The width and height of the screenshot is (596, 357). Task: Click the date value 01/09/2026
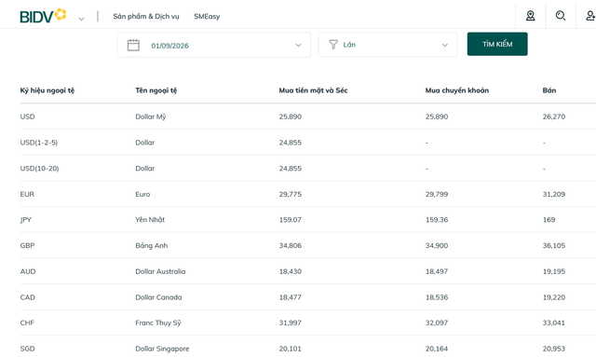pos(169,46)
